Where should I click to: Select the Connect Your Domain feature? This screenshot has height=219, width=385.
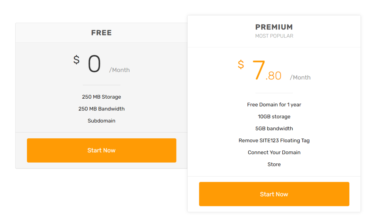(274, 152)
